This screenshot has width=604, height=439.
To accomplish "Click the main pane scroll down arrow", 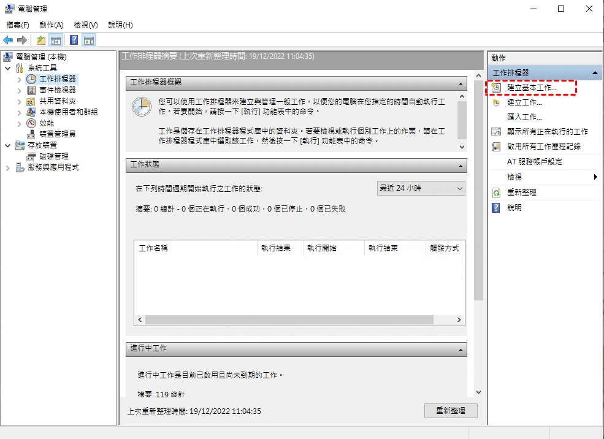I will coord(478,392).
